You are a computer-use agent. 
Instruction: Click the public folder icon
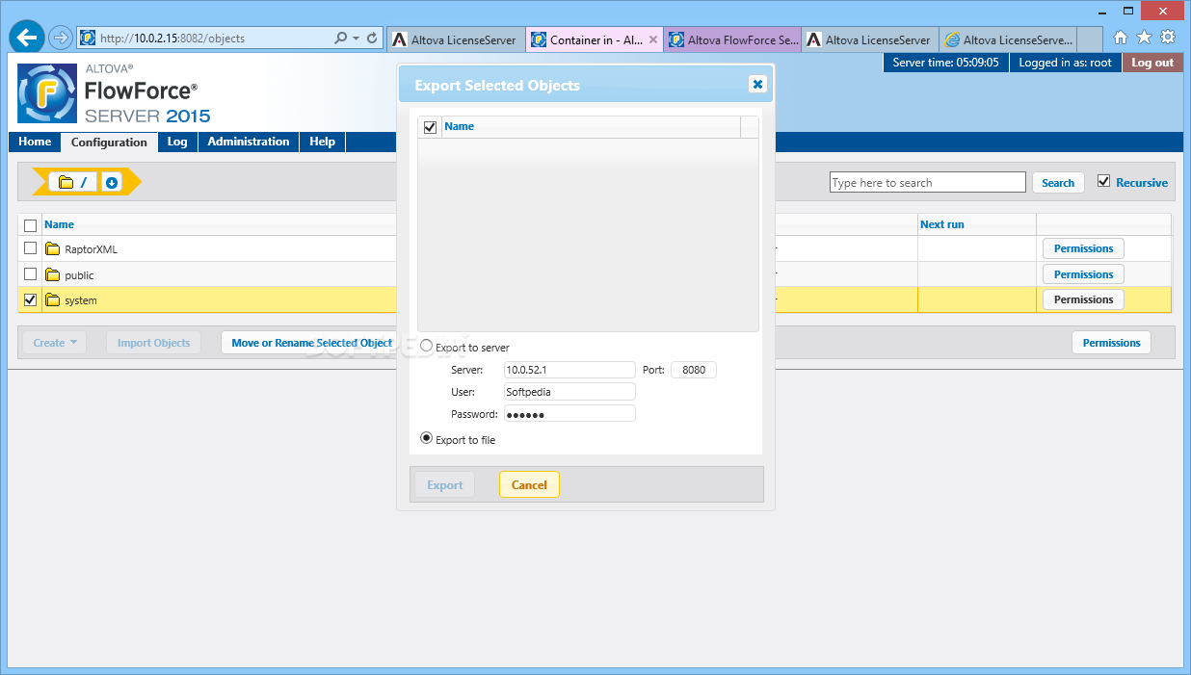click(x=53, y=275)
